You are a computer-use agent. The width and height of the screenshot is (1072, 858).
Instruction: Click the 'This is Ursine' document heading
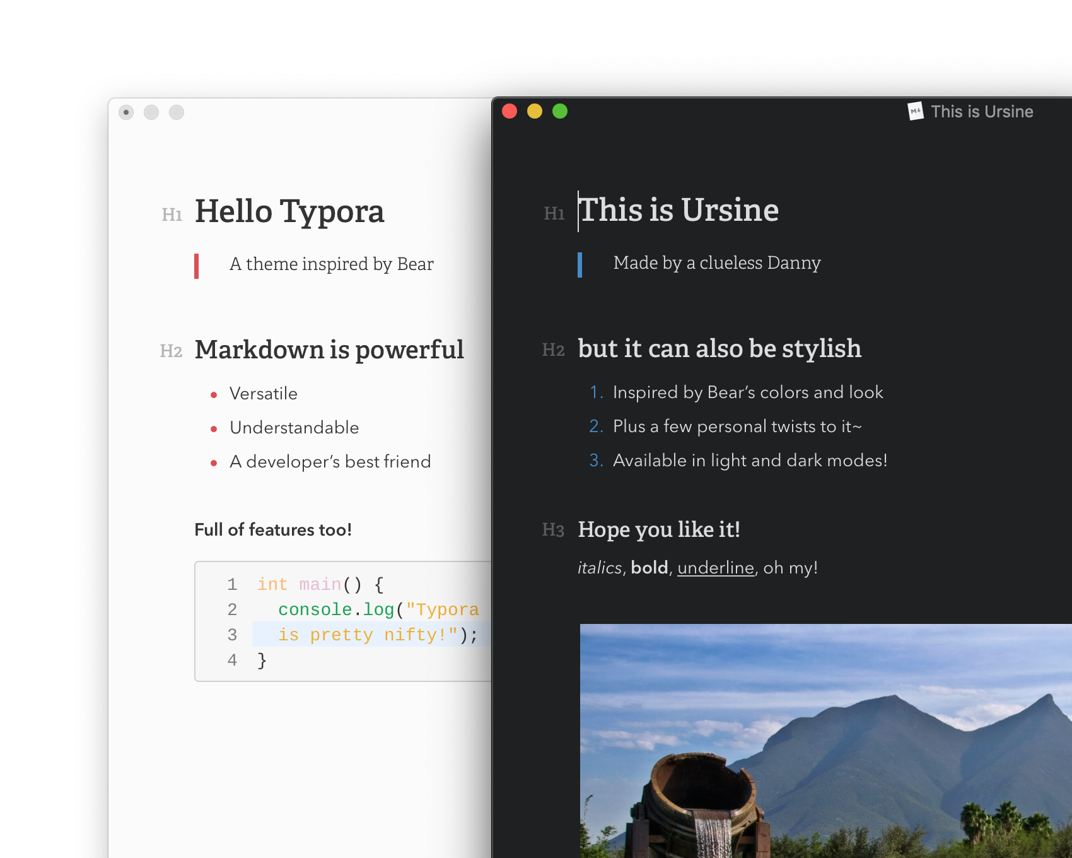click(679, 210)
